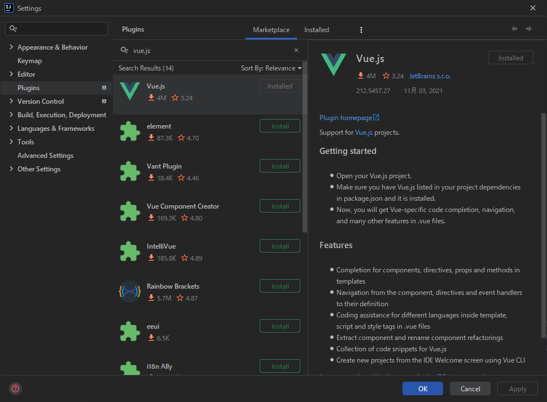Click the star rating icon beside element plugin
The width and height of the screenshot is (547, 402).
click(180, 138)
